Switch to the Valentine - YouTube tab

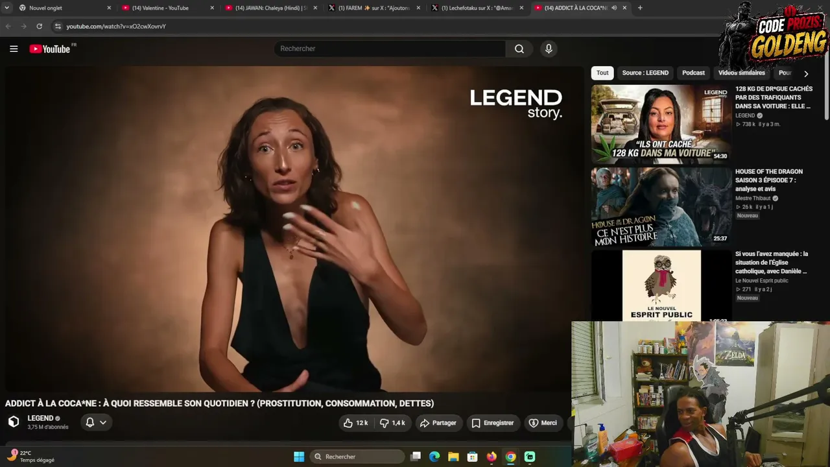coord(167,8)
